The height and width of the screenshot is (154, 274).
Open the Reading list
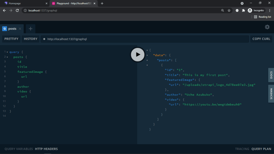[x=262, y=17]
